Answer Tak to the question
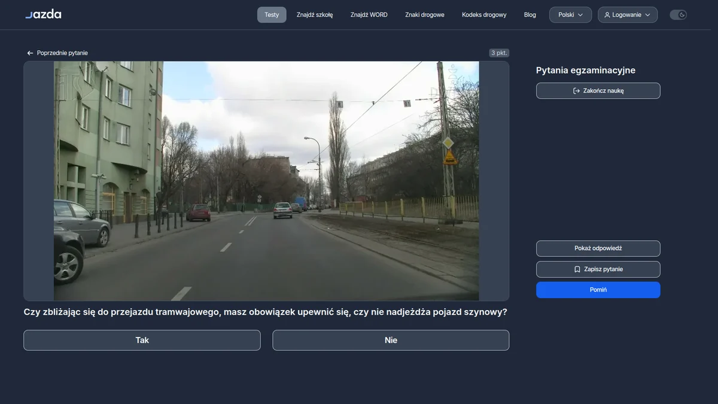The height and width of the screenshot is (404, 718). (142, 340)
